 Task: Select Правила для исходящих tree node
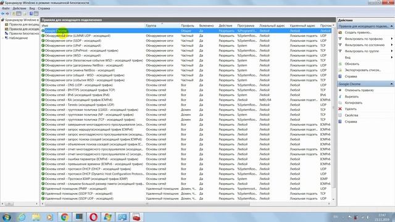24,29
